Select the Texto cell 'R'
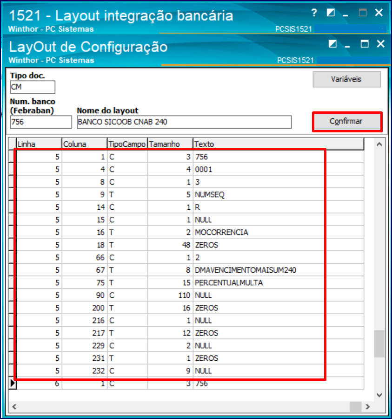 (x=279, y=207)
